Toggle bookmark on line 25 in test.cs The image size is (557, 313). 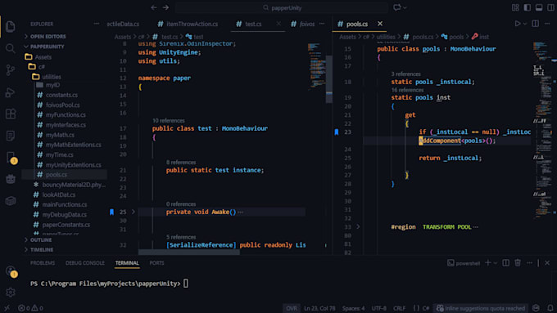click(x=111, y=212)
